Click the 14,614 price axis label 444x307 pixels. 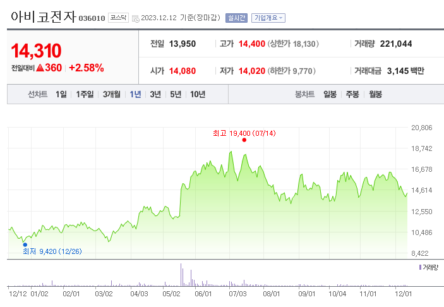tap(422, 190)
